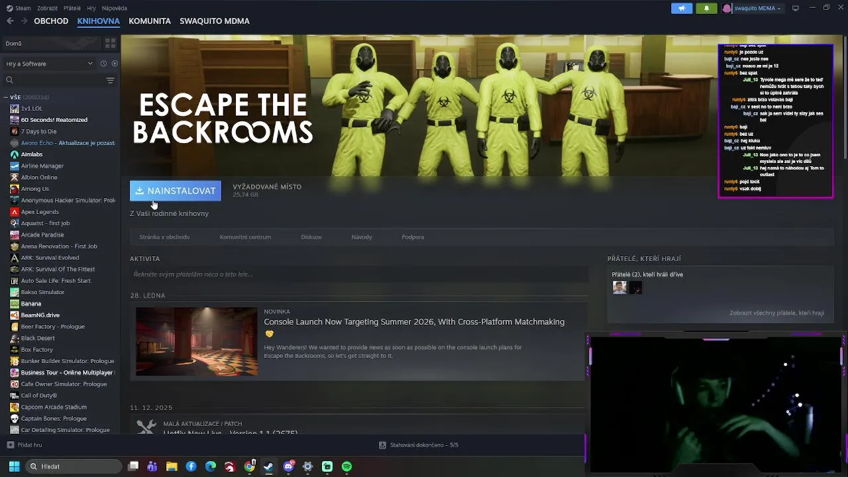Open the Podpora link
848x477 pixels.
click(413, 237)
